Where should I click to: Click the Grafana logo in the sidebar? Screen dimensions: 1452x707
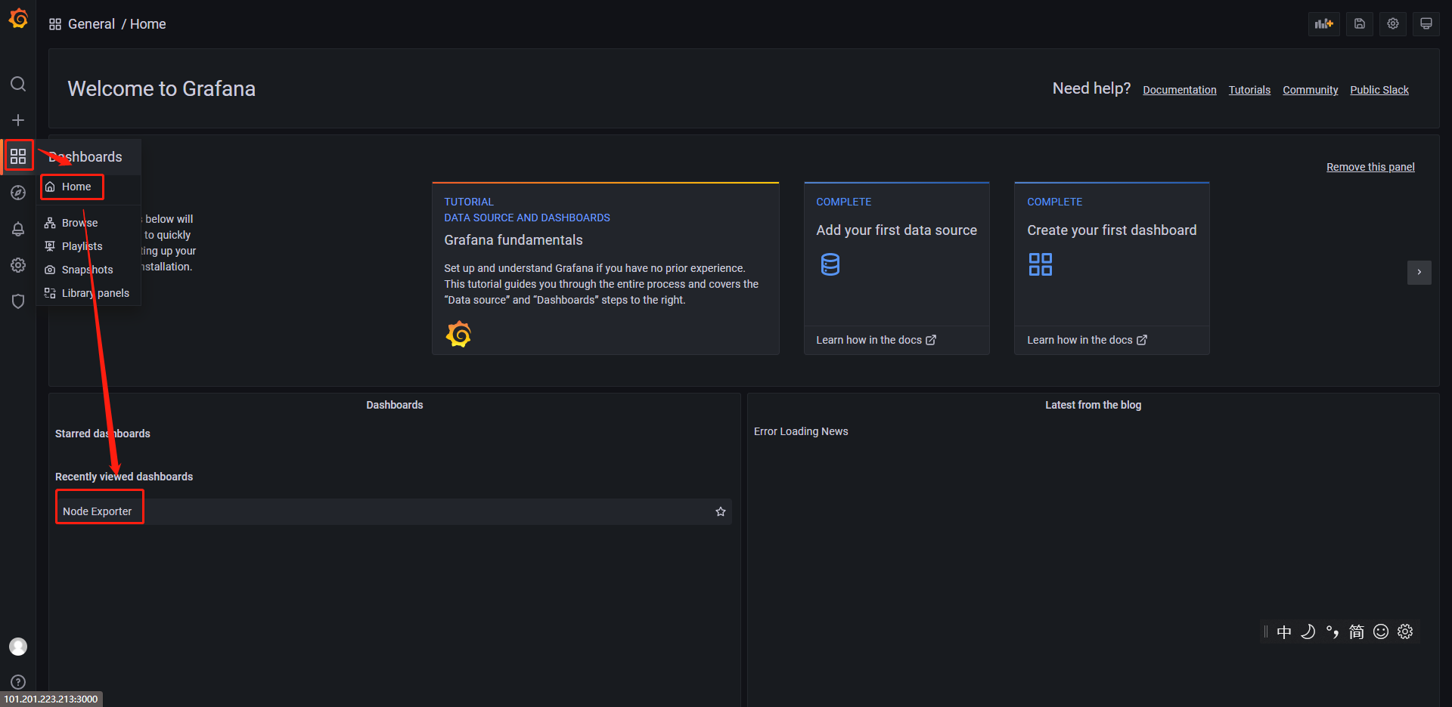18,18
